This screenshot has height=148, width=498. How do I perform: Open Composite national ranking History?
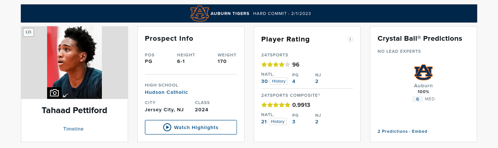tap(278, 121)
